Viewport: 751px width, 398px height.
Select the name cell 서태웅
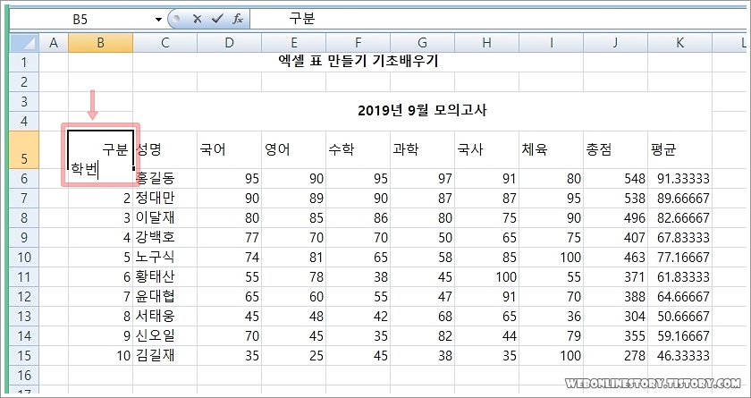165,316
